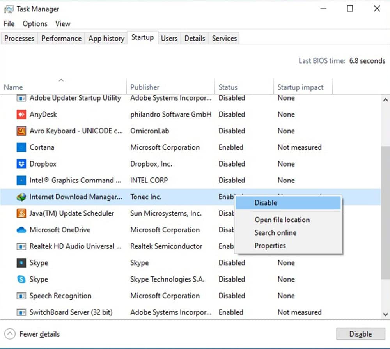Image resolution: width=390 pixels, height=349 pixels.
Task: Choose Open file location in context menu
Action: tap(288, 220)
